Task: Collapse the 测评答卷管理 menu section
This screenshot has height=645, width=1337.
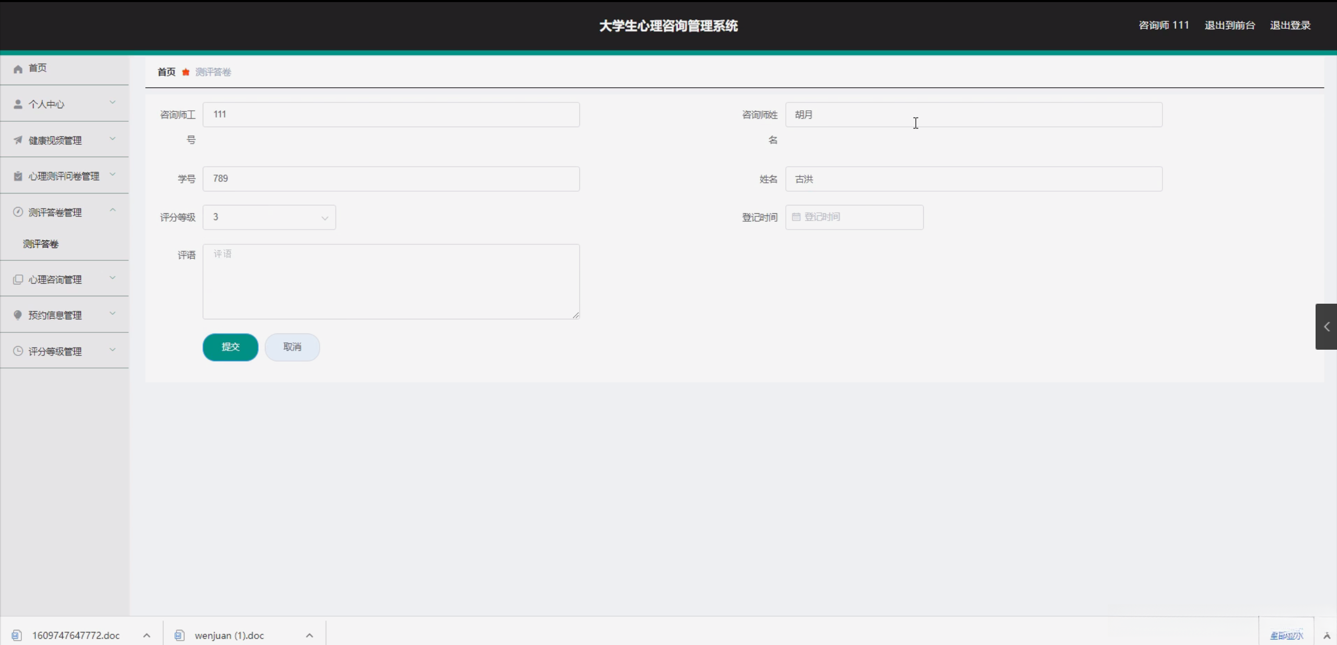Action: pos(112,210)
